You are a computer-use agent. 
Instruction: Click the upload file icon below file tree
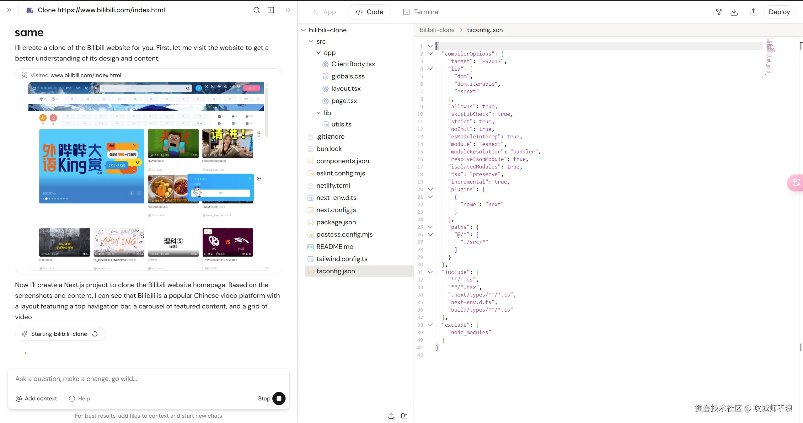(x=391, y=416)
